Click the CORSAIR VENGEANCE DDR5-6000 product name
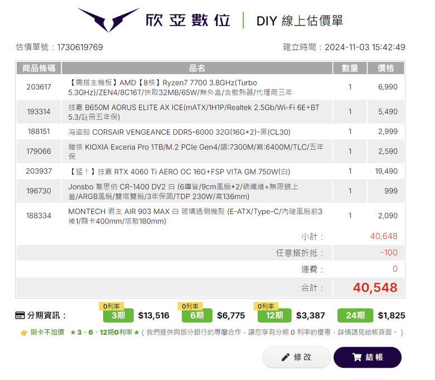Image resolution: width=435 pixels, height=380 pixels. coord(180,132)
